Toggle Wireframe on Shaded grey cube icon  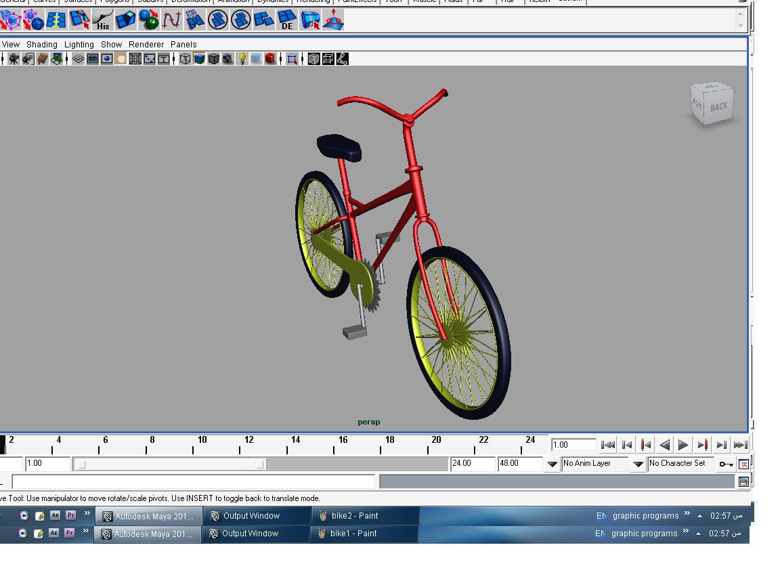pyautogui.click(x=213, y=59)
